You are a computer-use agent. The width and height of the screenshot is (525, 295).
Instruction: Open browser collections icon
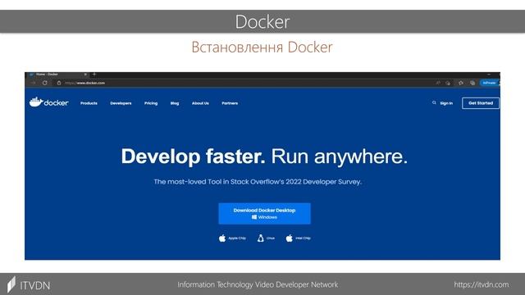pos(472,83)
